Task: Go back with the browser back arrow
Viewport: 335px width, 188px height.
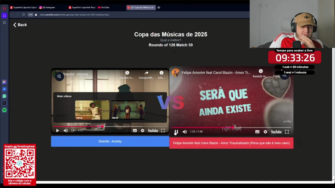Action: pos(12,15)
